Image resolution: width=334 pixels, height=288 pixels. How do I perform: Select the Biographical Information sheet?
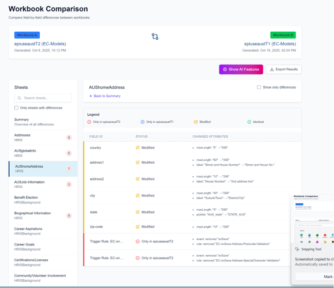43,215
